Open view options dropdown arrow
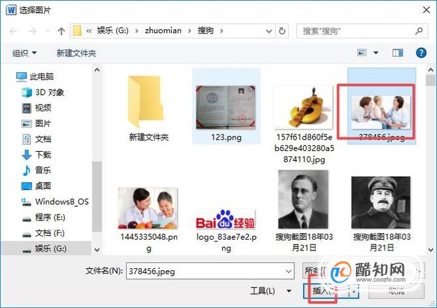This screenshot has height=308, width=437. (376, 52)
